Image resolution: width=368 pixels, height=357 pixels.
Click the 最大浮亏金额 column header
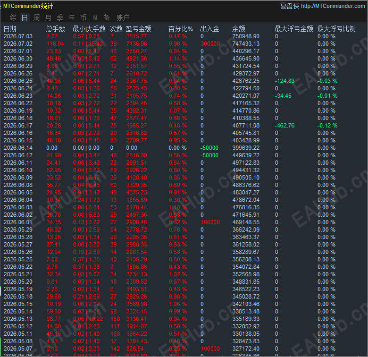(294, 29)
